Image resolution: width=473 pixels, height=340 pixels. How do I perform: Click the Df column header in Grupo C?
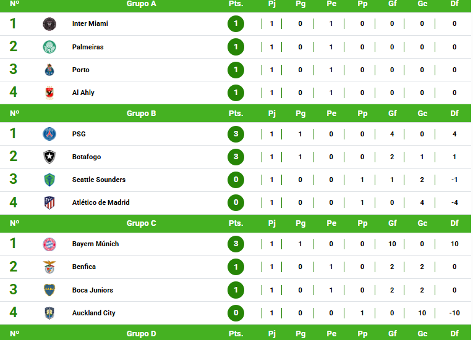pos(454,223)
